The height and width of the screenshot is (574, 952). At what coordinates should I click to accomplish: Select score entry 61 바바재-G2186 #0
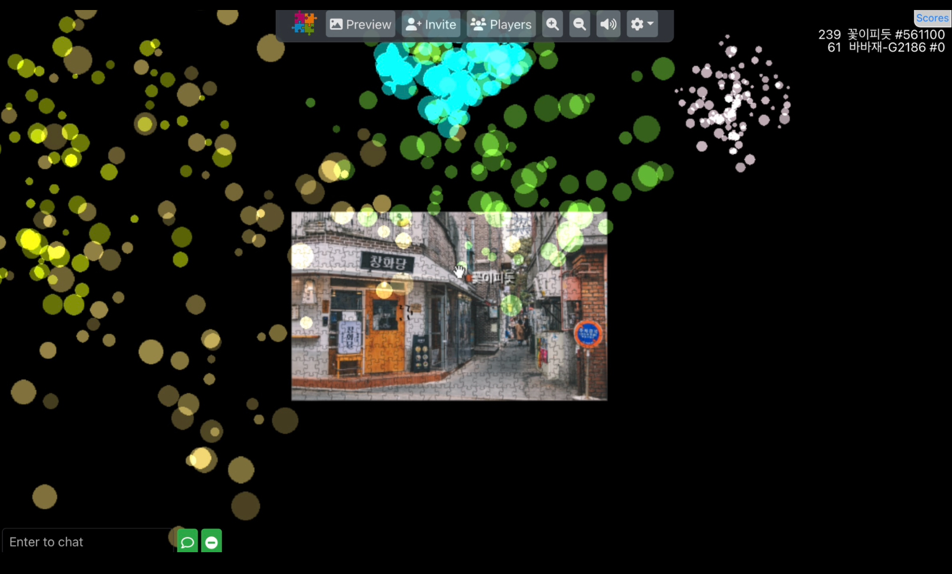pyautogui.click(x=886, y=48)
